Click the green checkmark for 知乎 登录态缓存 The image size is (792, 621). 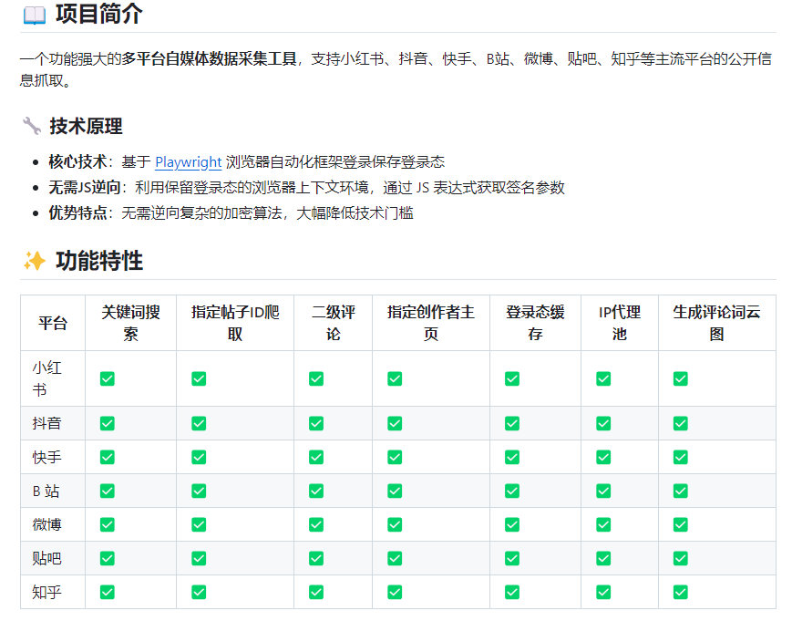[511, 592]
